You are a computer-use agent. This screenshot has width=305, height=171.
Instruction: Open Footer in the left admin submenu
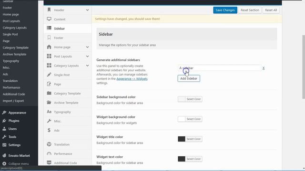[7, 8]
